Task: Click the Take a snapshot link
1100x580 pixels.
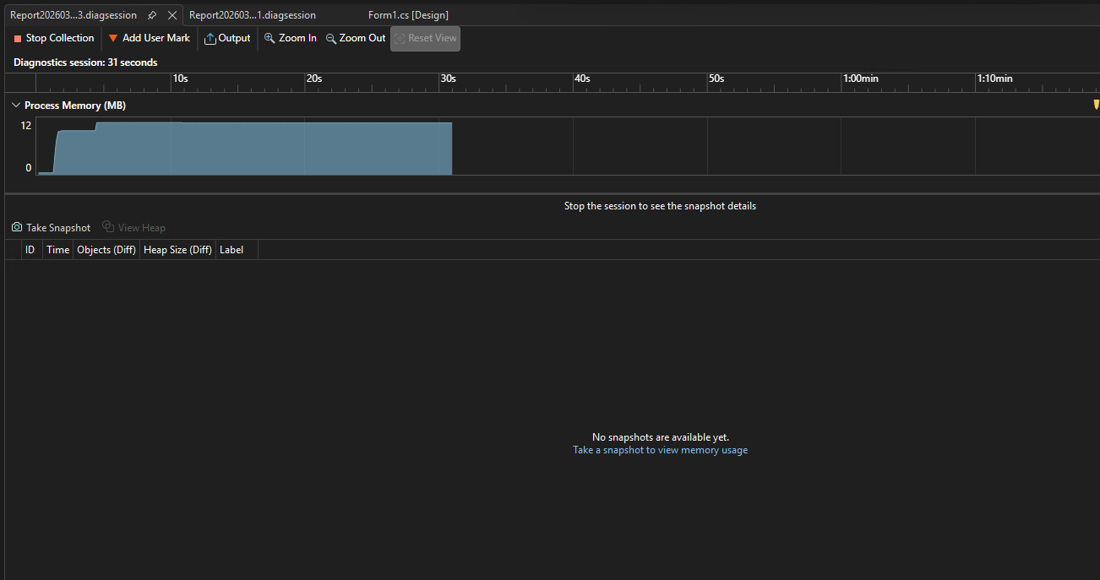Action: (660, 450)
